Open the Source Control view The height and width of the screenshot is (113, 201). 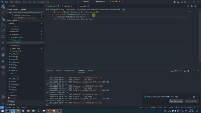click(x=3, y=19)
